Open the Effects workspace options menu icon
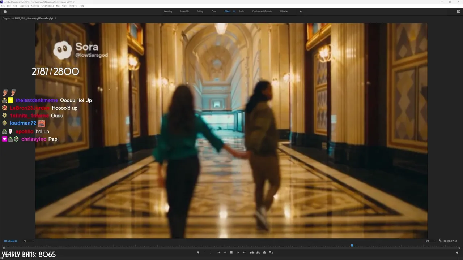Viewport: 463px width, 260px height. 234,11
